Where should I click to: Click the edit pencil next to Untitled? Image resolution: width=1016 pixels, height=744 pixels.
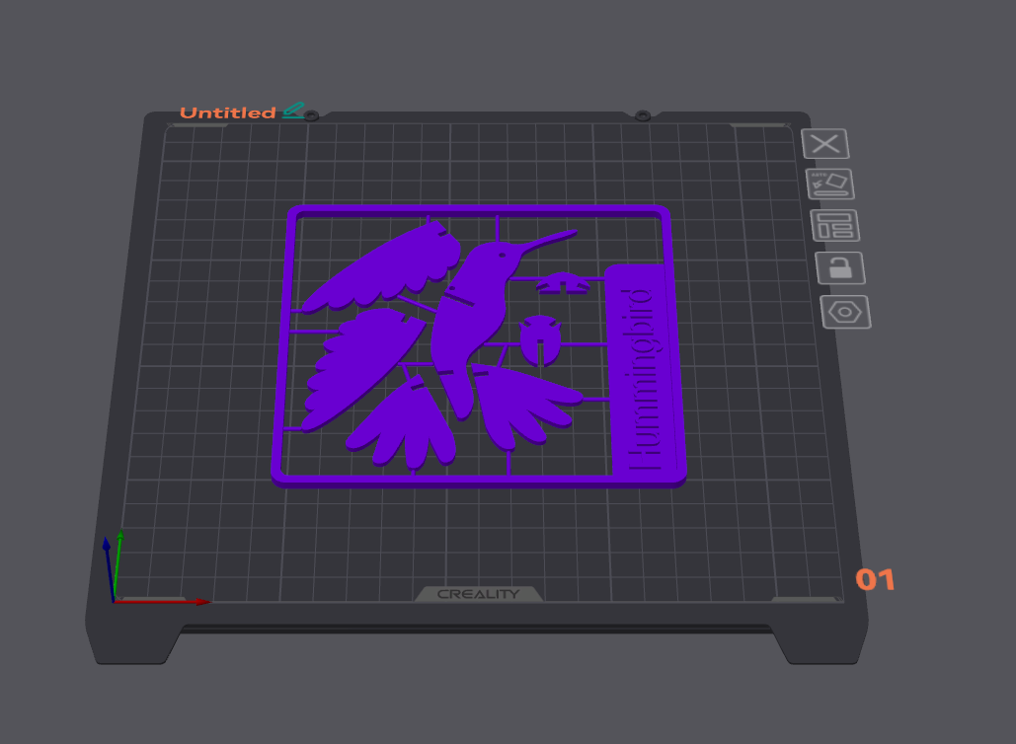coord(293,111)
